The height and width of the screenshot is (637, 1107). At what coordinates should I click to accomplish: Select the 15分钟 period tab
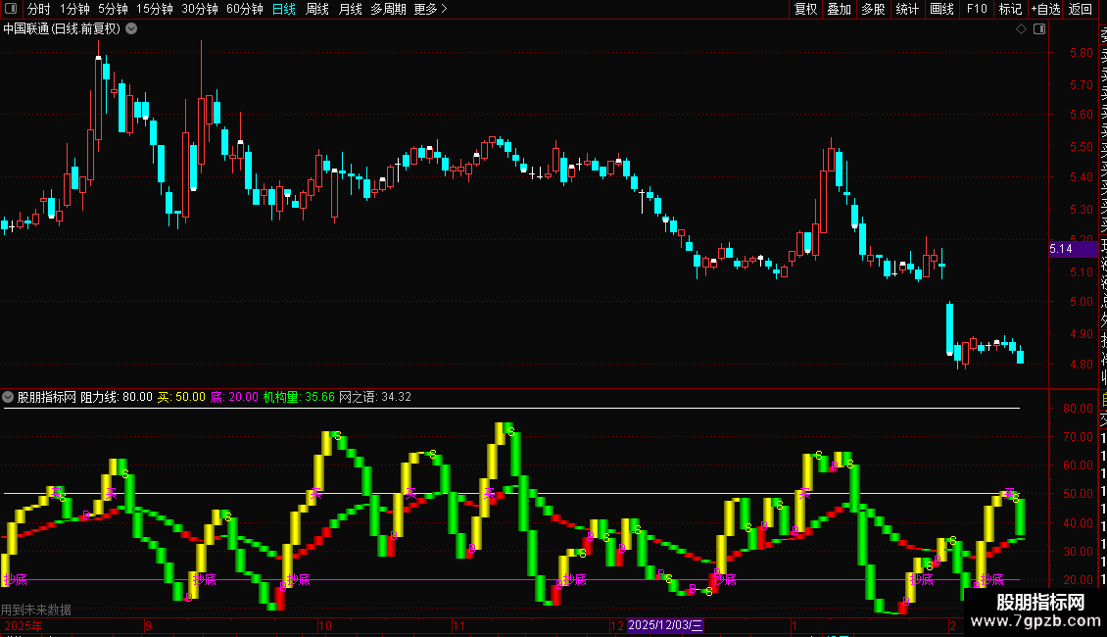[x=155, y=9]
